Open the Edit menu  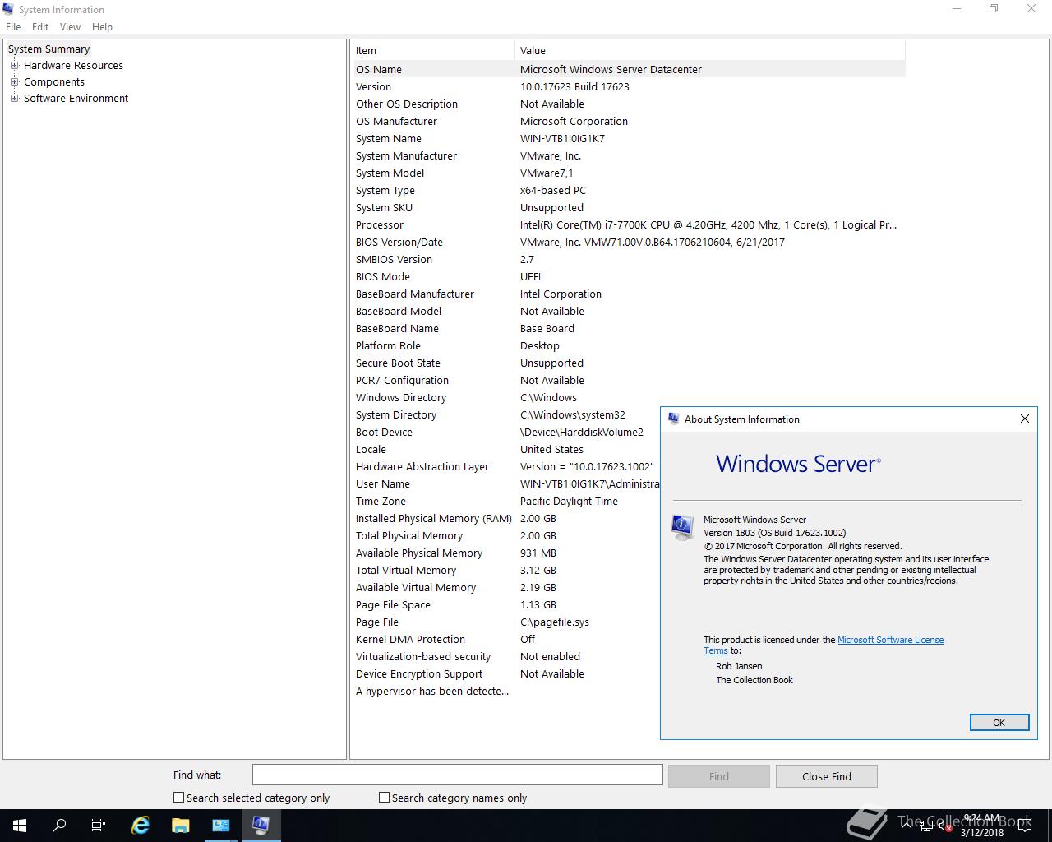coord(40,27)
